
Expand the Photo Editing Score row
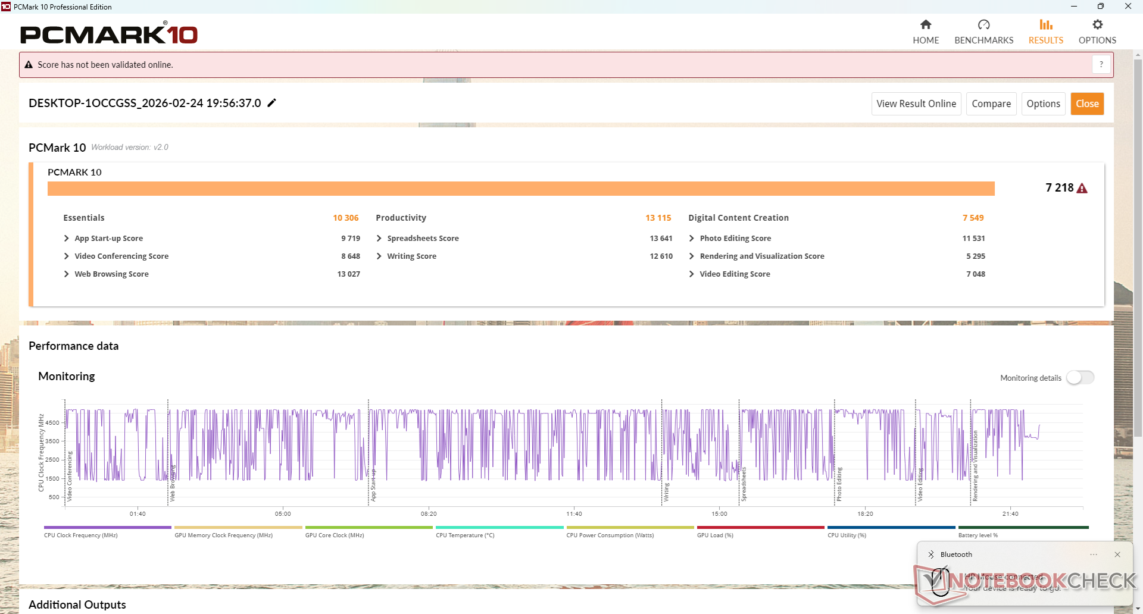[692, 239]
